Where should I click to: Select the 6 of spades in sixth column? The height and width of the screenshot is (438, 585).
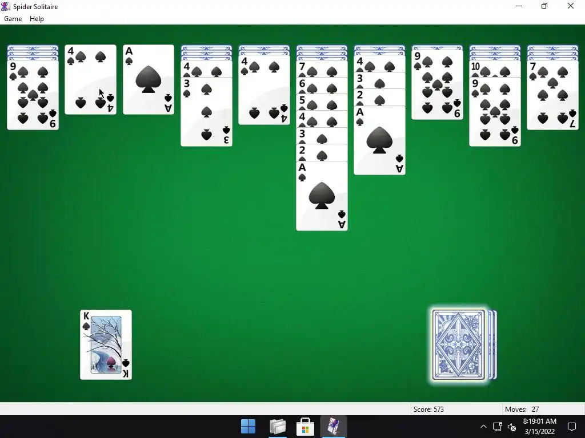coord(322,86)
